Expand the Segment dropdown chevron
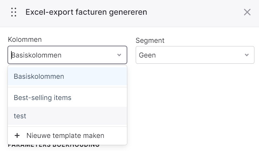259x151 pixels. pos(247,55)
